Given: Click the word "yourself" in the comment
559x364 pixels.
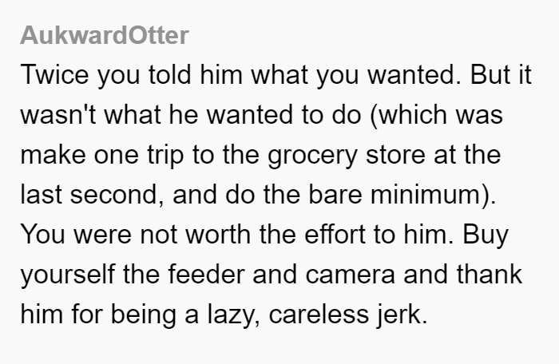Looking at the screenshot, I should click(67, 275).
